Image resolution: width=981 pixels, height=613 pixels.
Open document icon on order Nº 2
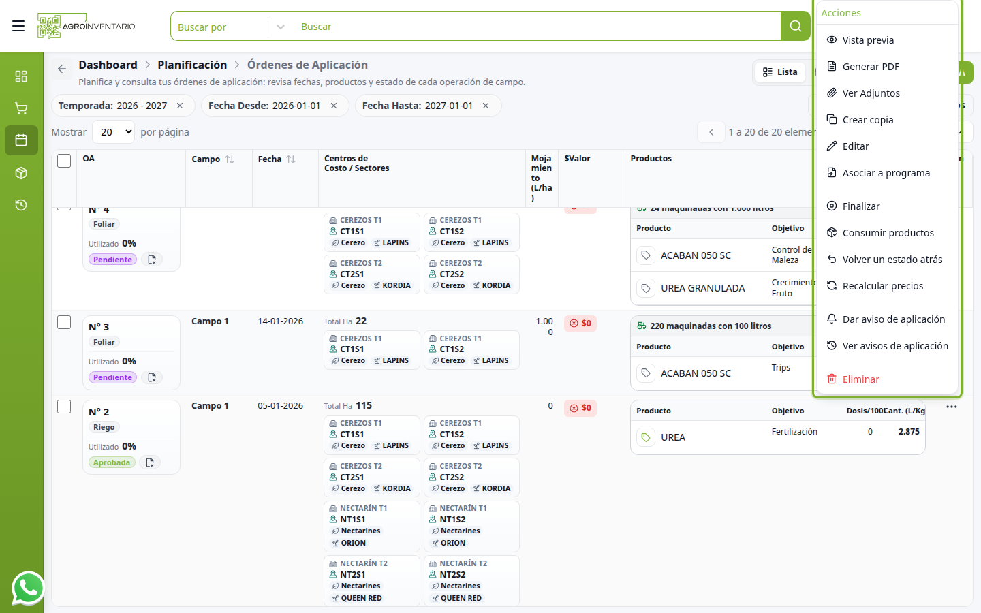pos(150,462)
